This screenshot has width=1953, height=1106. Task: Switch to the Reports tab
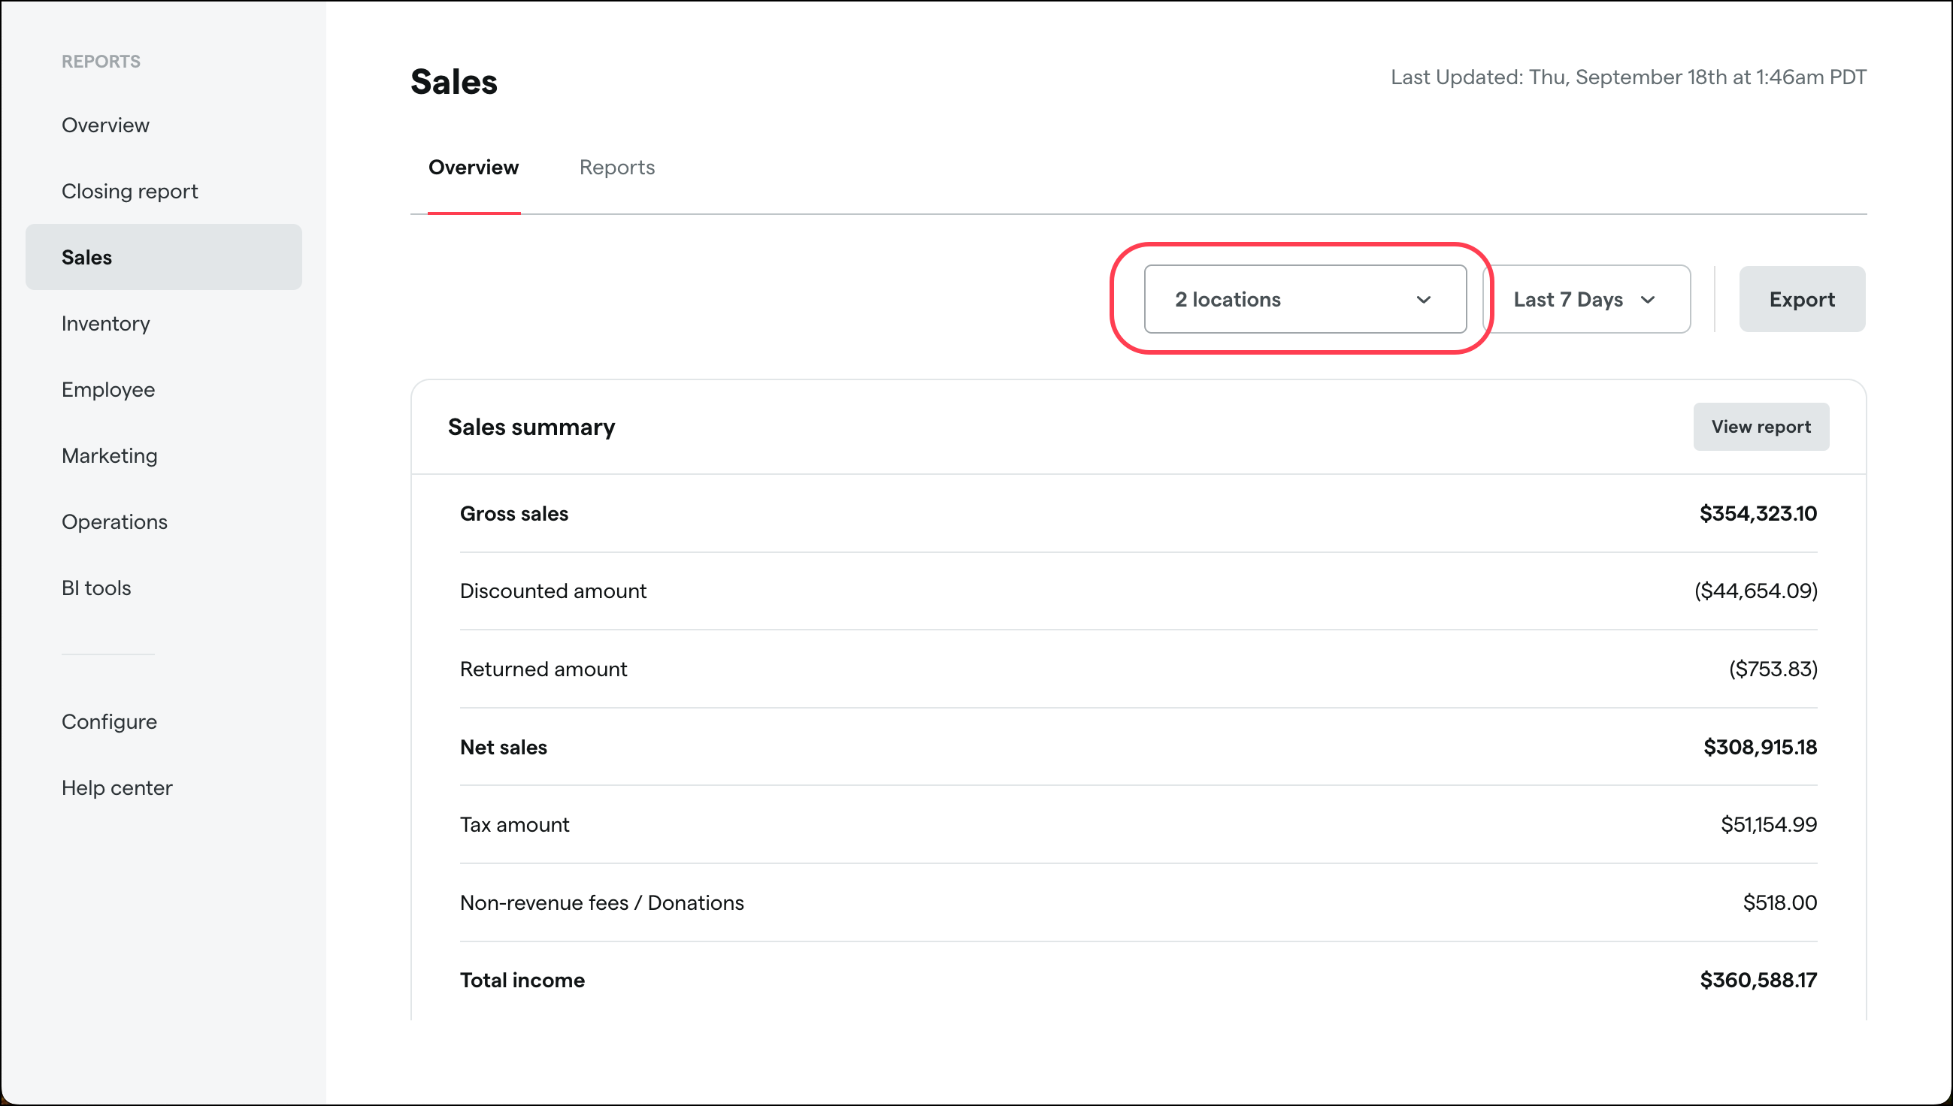[x=616, y=167]
